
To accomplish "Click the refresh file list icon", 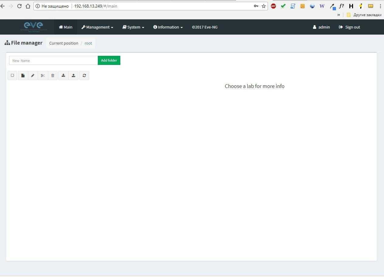I will [84, 76].
